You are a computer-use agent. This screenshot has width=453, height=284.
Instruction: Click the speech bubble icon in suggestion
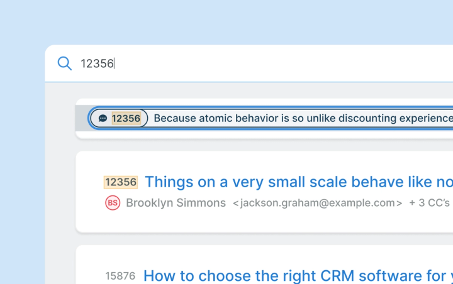[103, 118]
